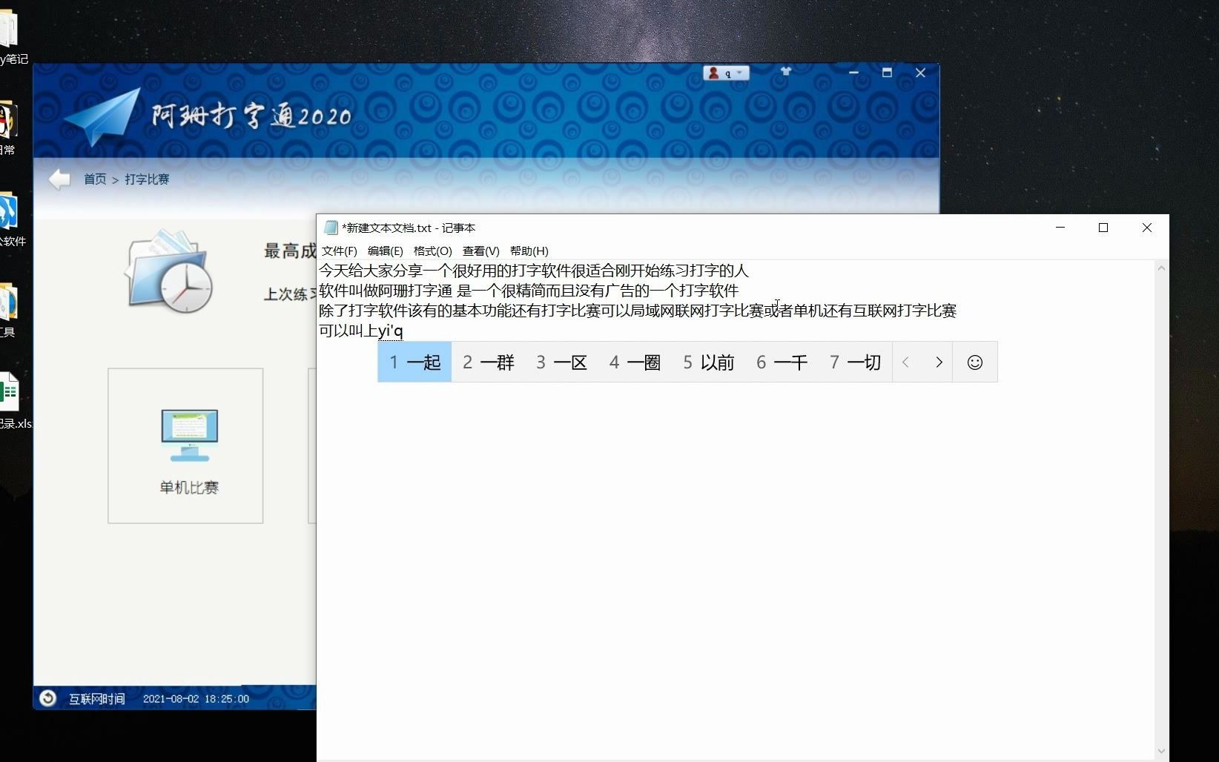Minimize the Notepad window
The height and width of the screenshot is (762, 1219).
(x=1060, y=228)
